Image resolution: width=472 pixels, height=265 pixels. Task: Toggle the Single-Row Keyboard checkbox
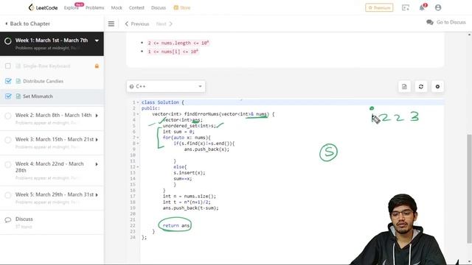[x=8, y=66]
